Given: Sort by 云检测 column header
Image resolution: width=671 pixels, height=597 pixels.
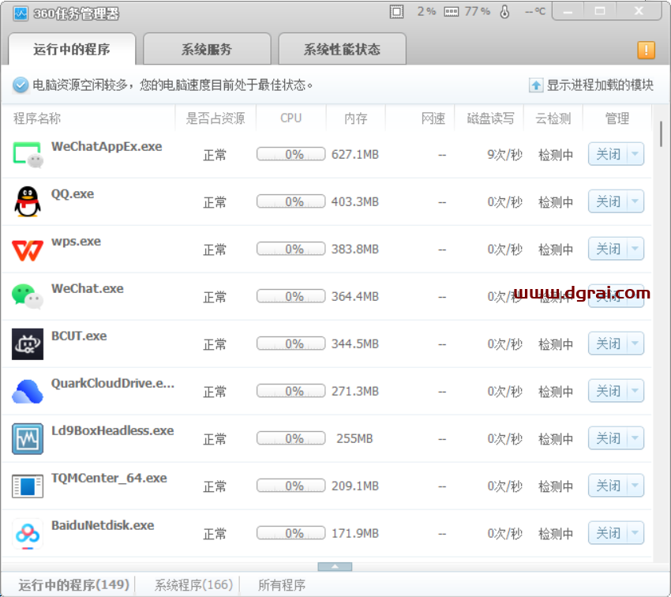Looking at the screenshot, I should point(553,118).
